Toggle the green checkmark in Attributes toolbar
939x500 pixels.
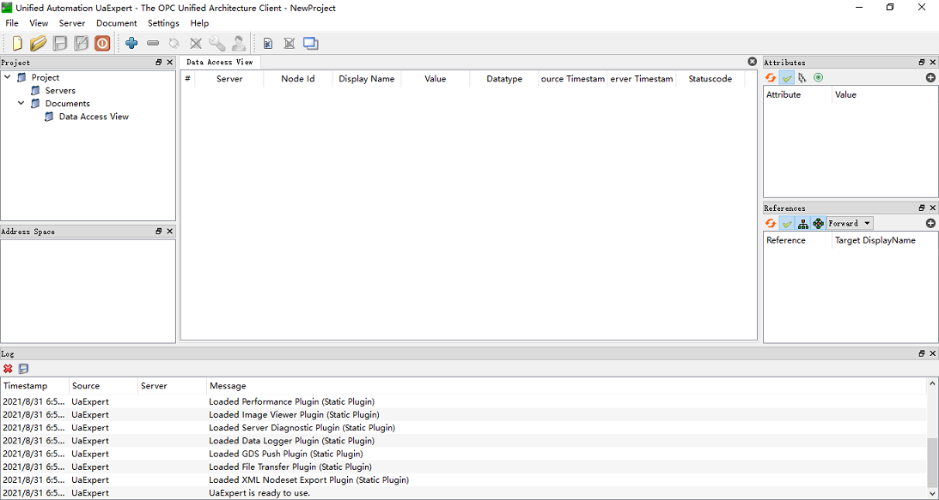click(787, 78)
